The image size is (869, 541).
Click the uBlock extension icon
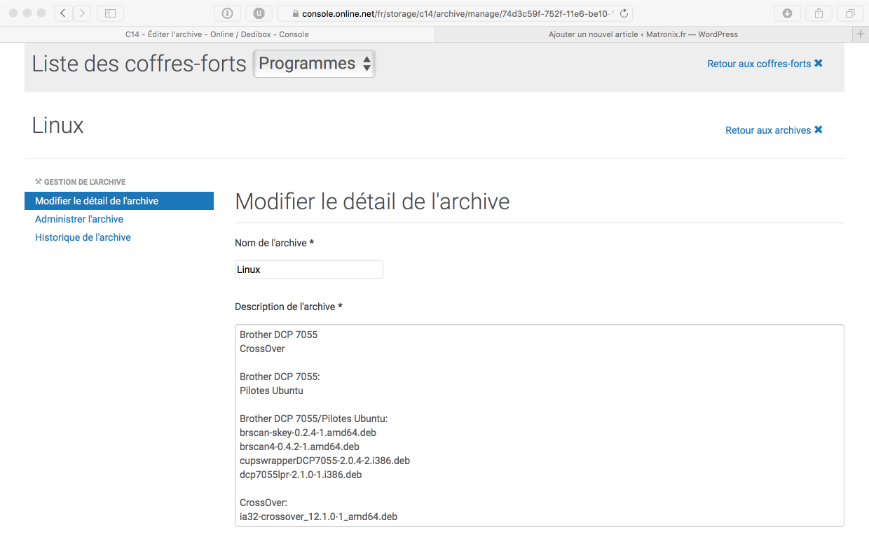[259, 13]
